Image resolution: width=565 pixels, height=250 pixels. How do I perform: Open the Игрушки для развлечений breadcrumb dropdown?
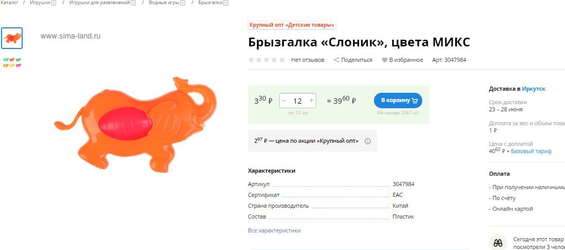point(133,3)
